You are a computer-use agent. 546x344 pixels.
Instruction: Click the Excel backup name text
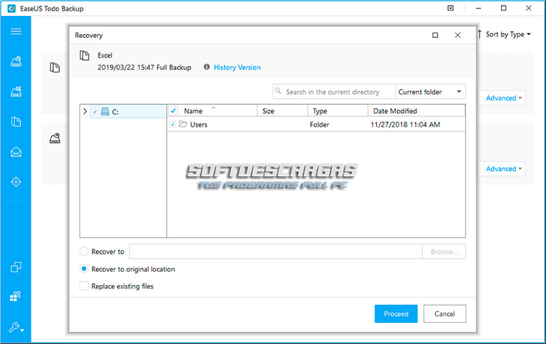[105, 55]
